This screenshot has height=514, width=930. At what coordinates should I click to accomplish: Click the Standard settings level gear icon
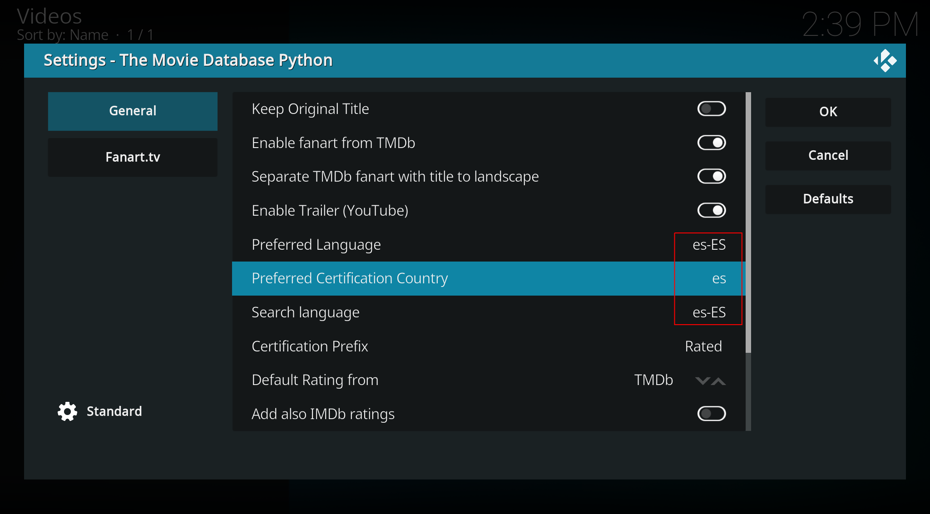tap(67, 411)
